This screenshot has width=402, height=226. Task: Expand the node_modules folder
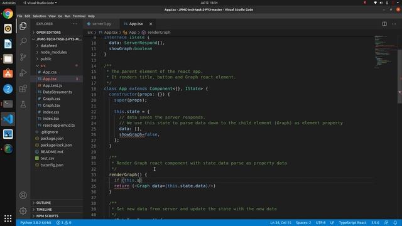[53, 52]
